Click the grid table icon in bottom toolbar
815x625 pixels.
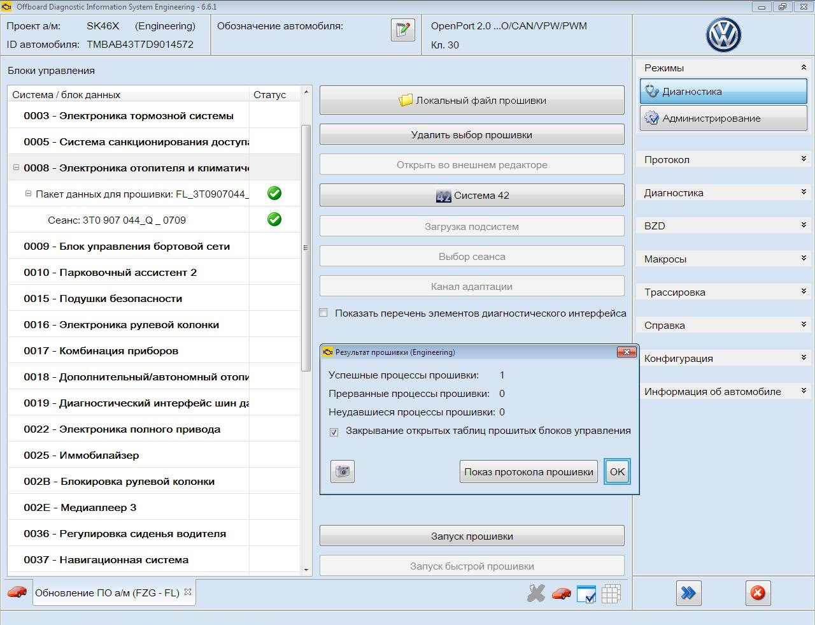611,594
